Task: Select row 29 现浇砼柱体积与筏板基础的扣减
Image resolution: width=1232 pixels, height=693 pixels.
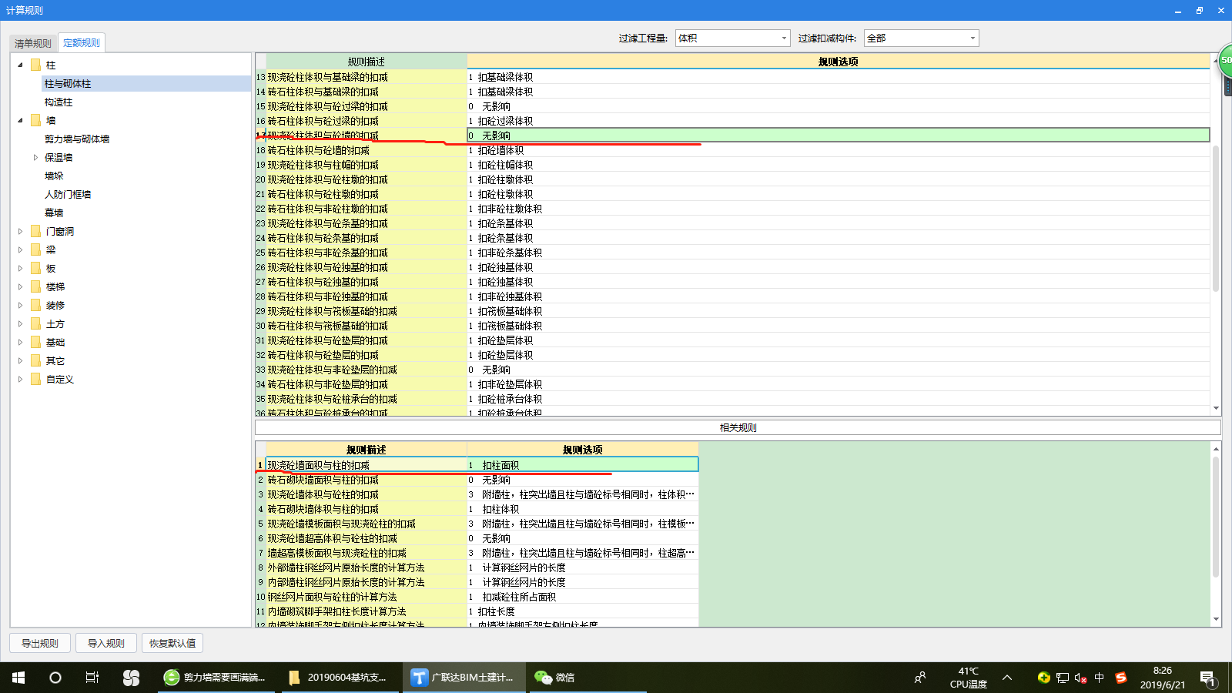Action: pos(367,311)
